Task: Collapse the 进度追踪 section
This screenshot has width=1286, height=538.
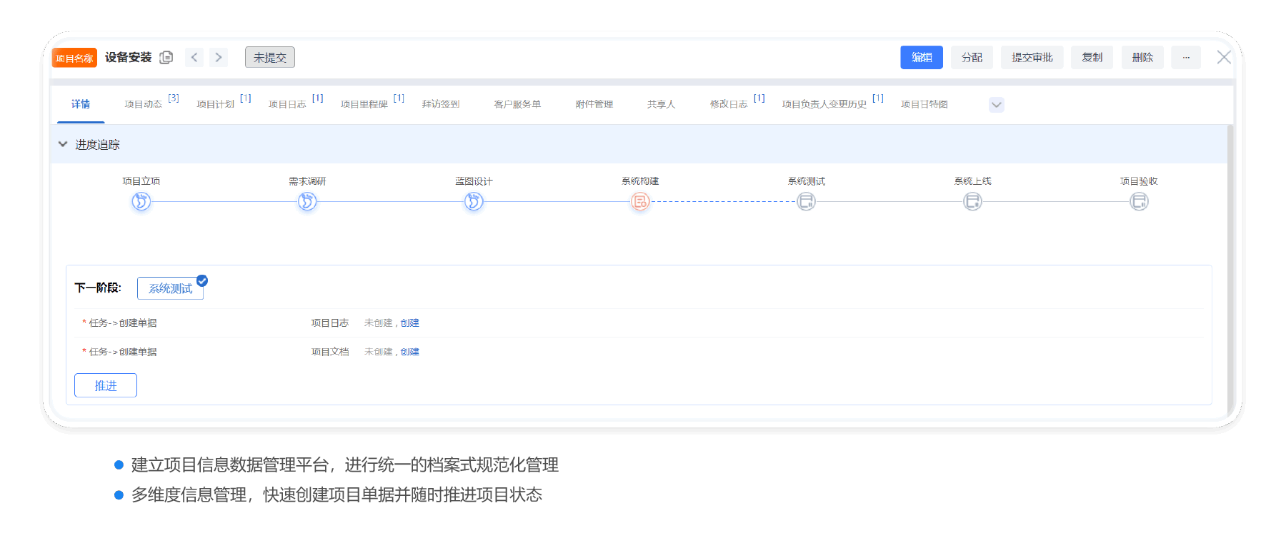Action: click(x=63, y=144)
